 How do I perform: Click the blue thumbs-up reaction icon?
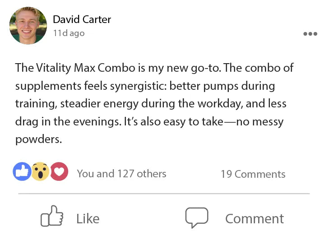click(x=22, y=172)
